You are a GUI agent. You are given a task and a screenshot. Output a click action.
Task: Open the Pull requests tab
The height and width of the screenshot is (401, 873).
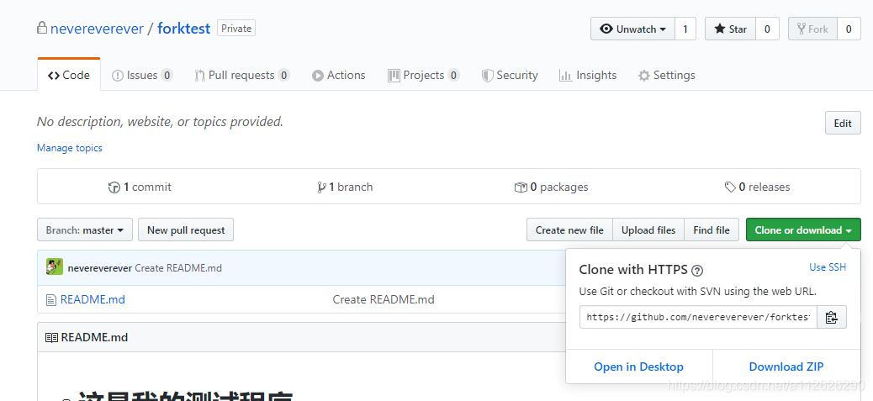[x=241, y=75]
